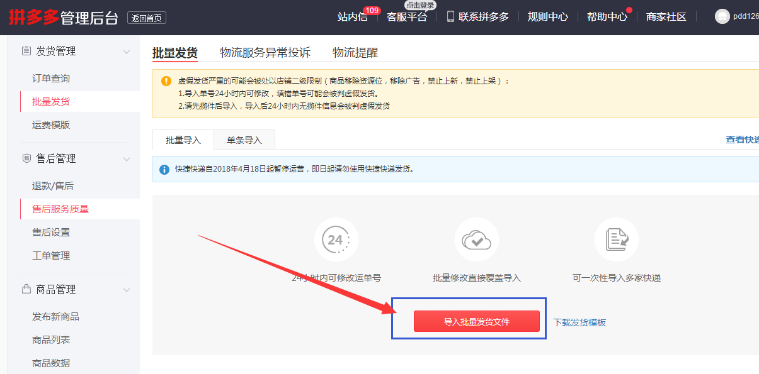Open 商品列表 in sidebar
This screenshot has width=759, height=374.
[51, 340]
